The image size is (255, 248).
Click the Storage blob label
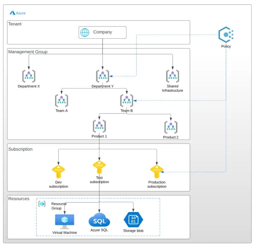(x=133, y=231)
